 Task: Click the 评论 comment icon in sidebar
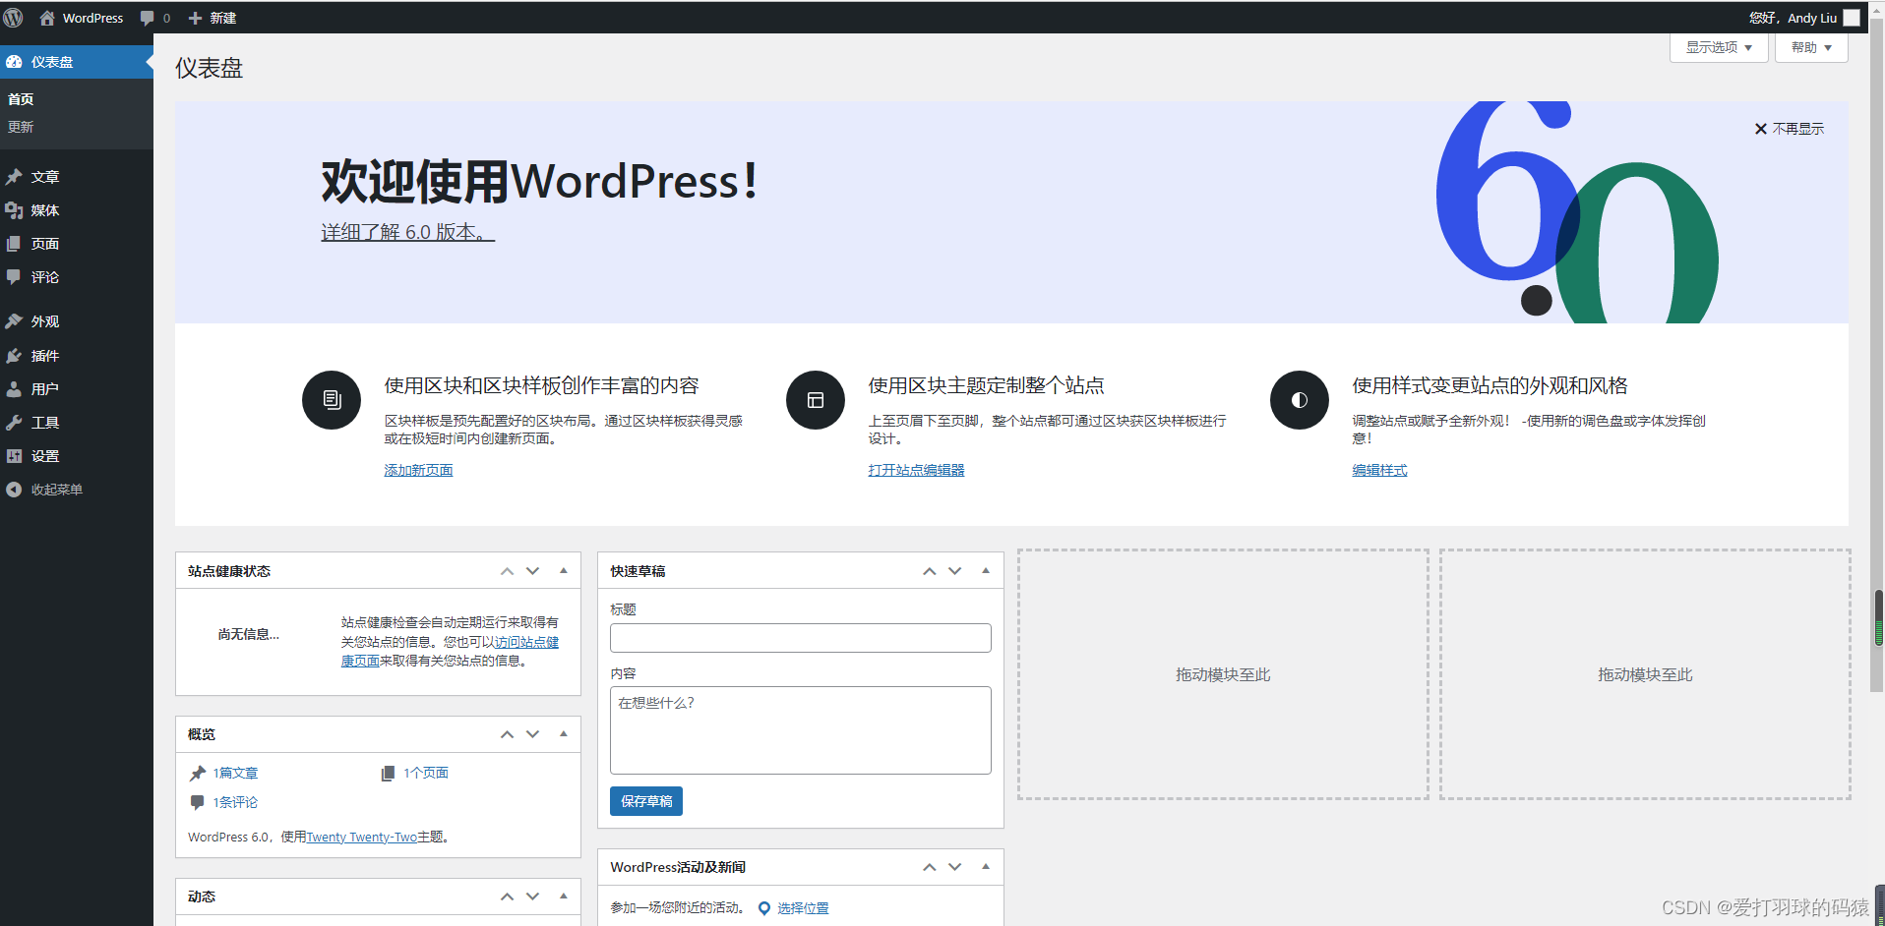(x=14, y=277)
